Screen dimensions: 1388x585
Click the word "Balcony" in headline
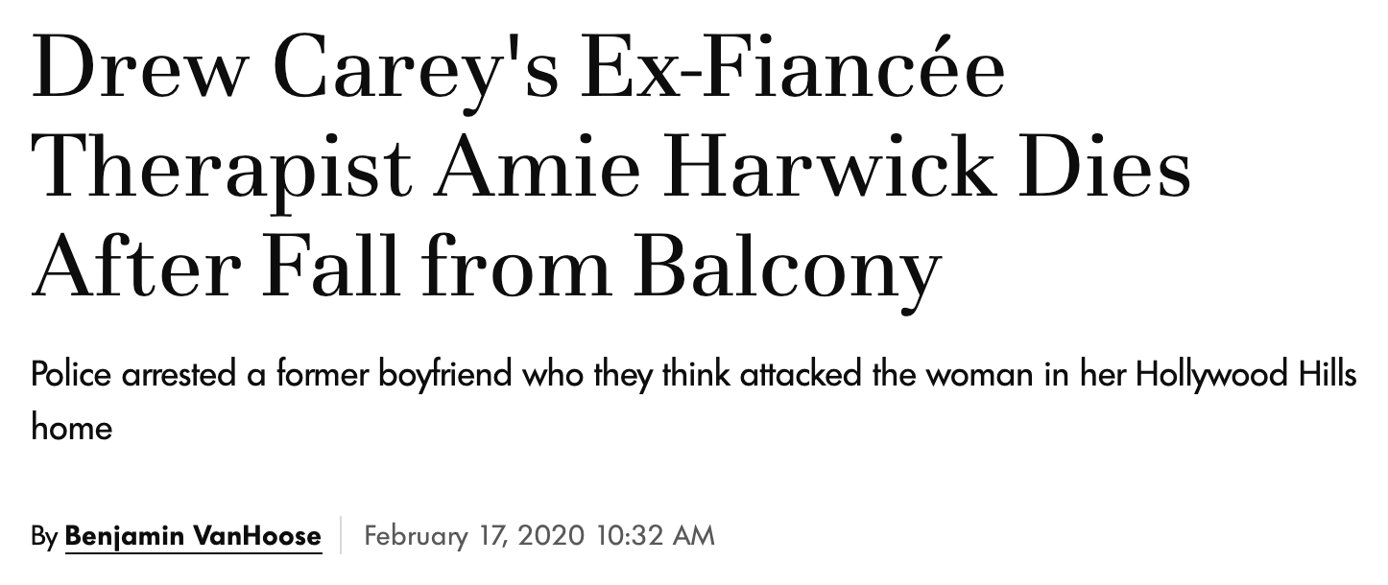tap(786, 269)
